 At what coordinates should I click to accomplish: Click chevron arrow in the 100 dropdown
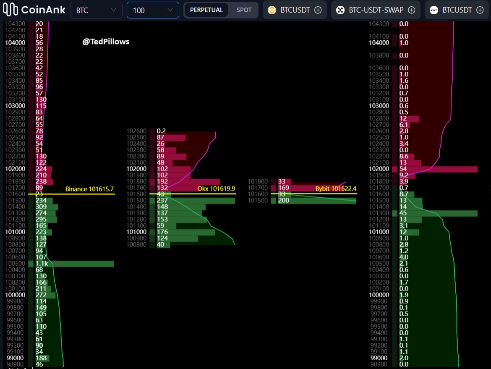[170, 10]
